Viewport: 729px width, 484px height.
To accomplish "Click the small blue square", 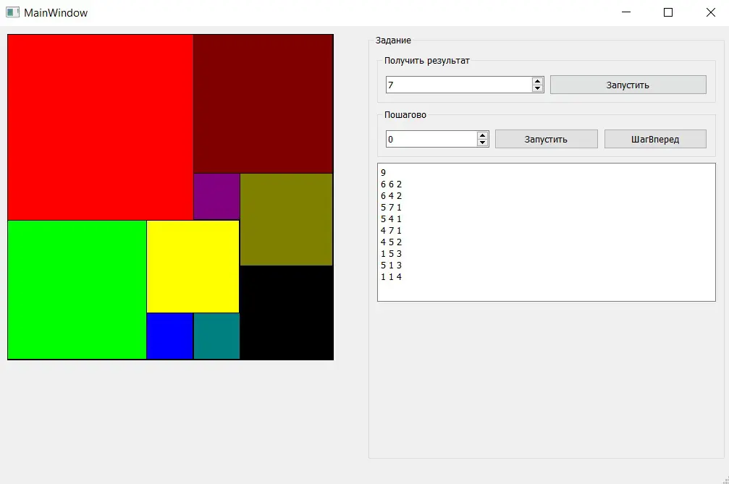I will pyautogui.click(x=169, y=336).
